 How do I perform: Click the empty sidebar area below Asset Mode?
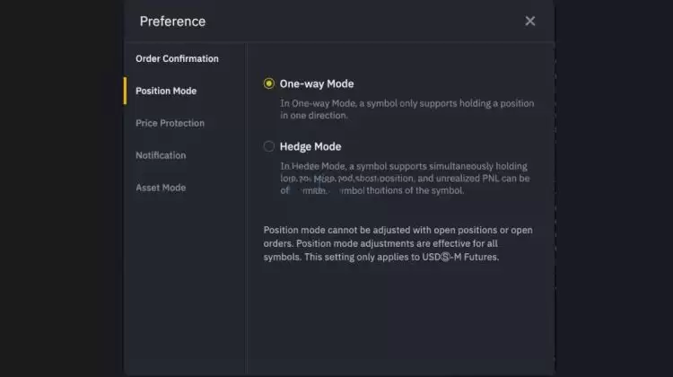point(184,287)
